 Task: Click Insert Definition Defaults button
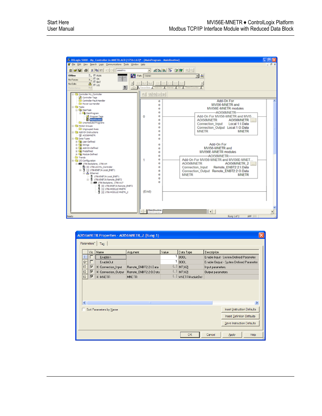click(240, 316)
